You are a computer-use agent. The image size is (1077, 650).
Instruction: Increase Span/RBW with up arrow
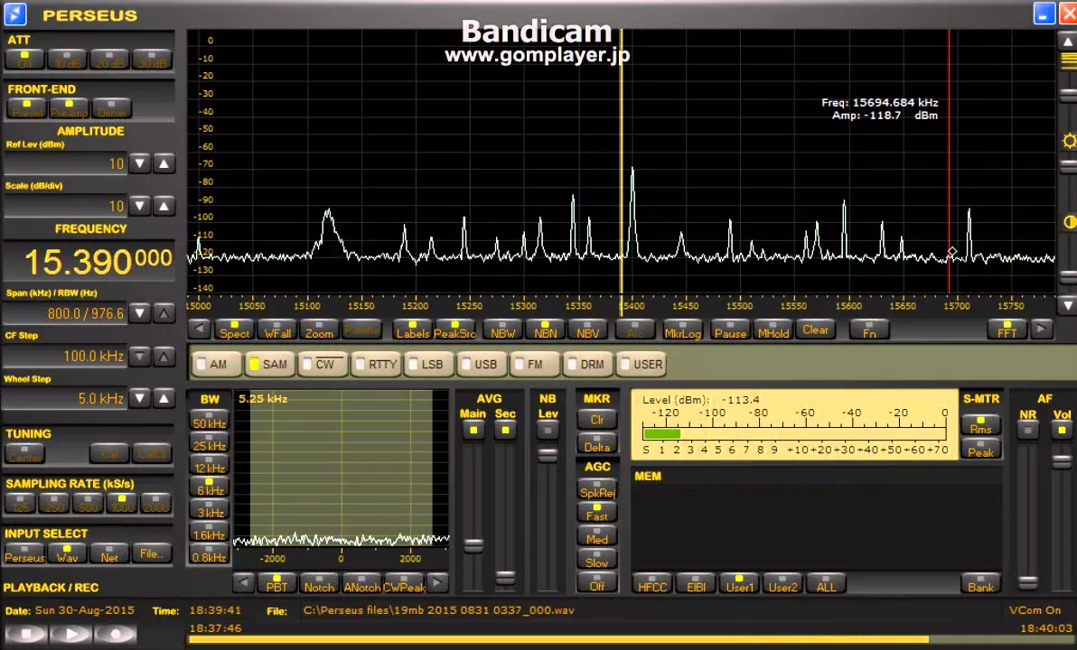[164, 313]
